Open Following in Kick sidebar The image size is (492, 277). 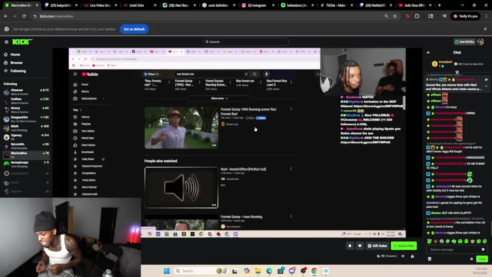[x=18, y=71]
